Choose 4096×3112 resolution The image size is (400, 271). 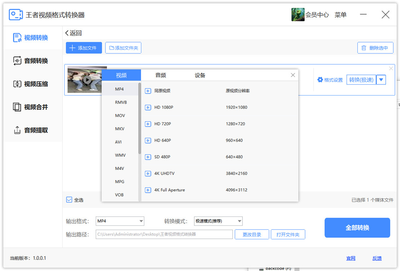tap(236, 190)
